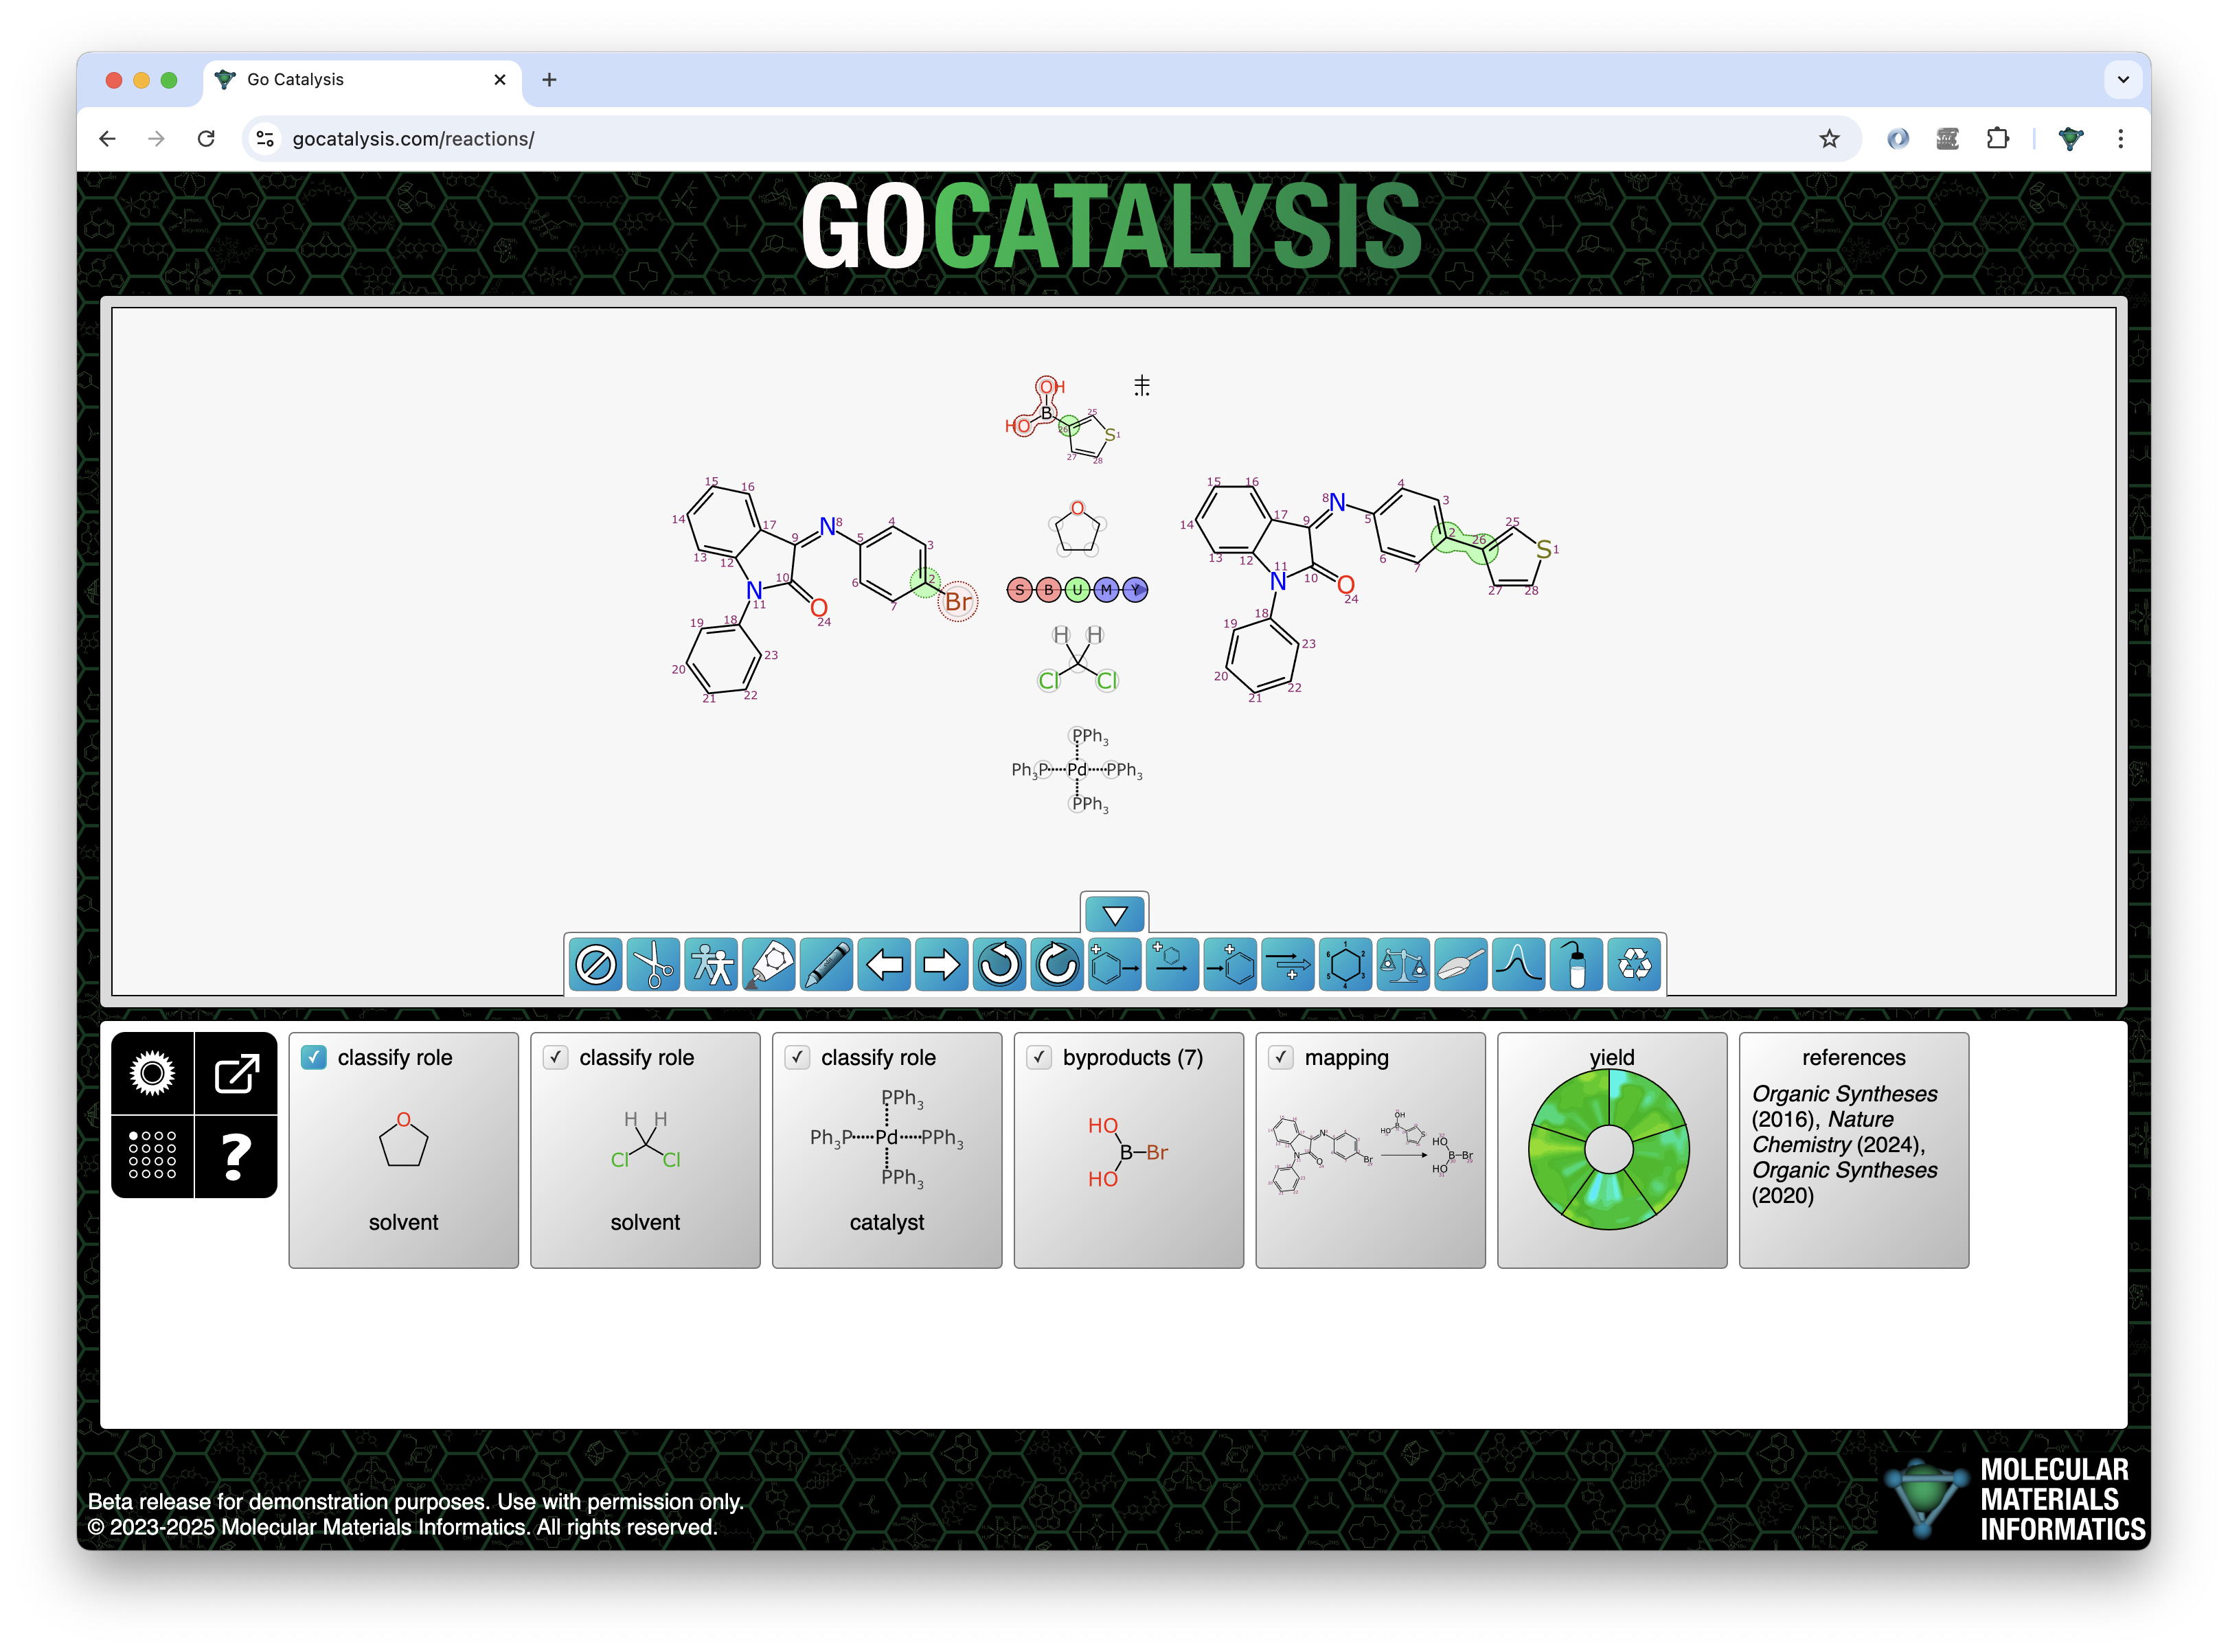2228x1652 pixels.
Task: Click the green yield pie chart
Action: 1608,1149
